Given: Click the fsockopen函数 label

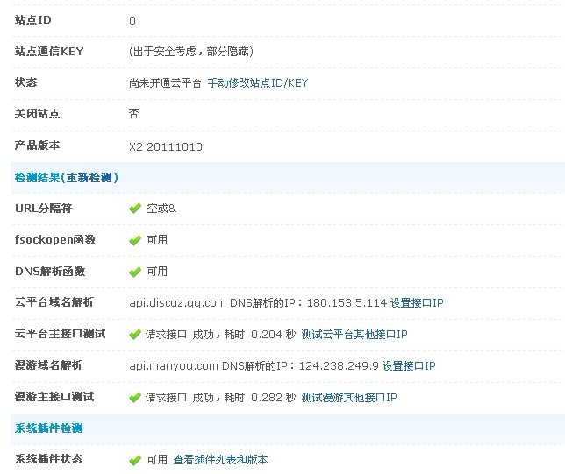Looking at the screenshot, I should pos(55,240).
